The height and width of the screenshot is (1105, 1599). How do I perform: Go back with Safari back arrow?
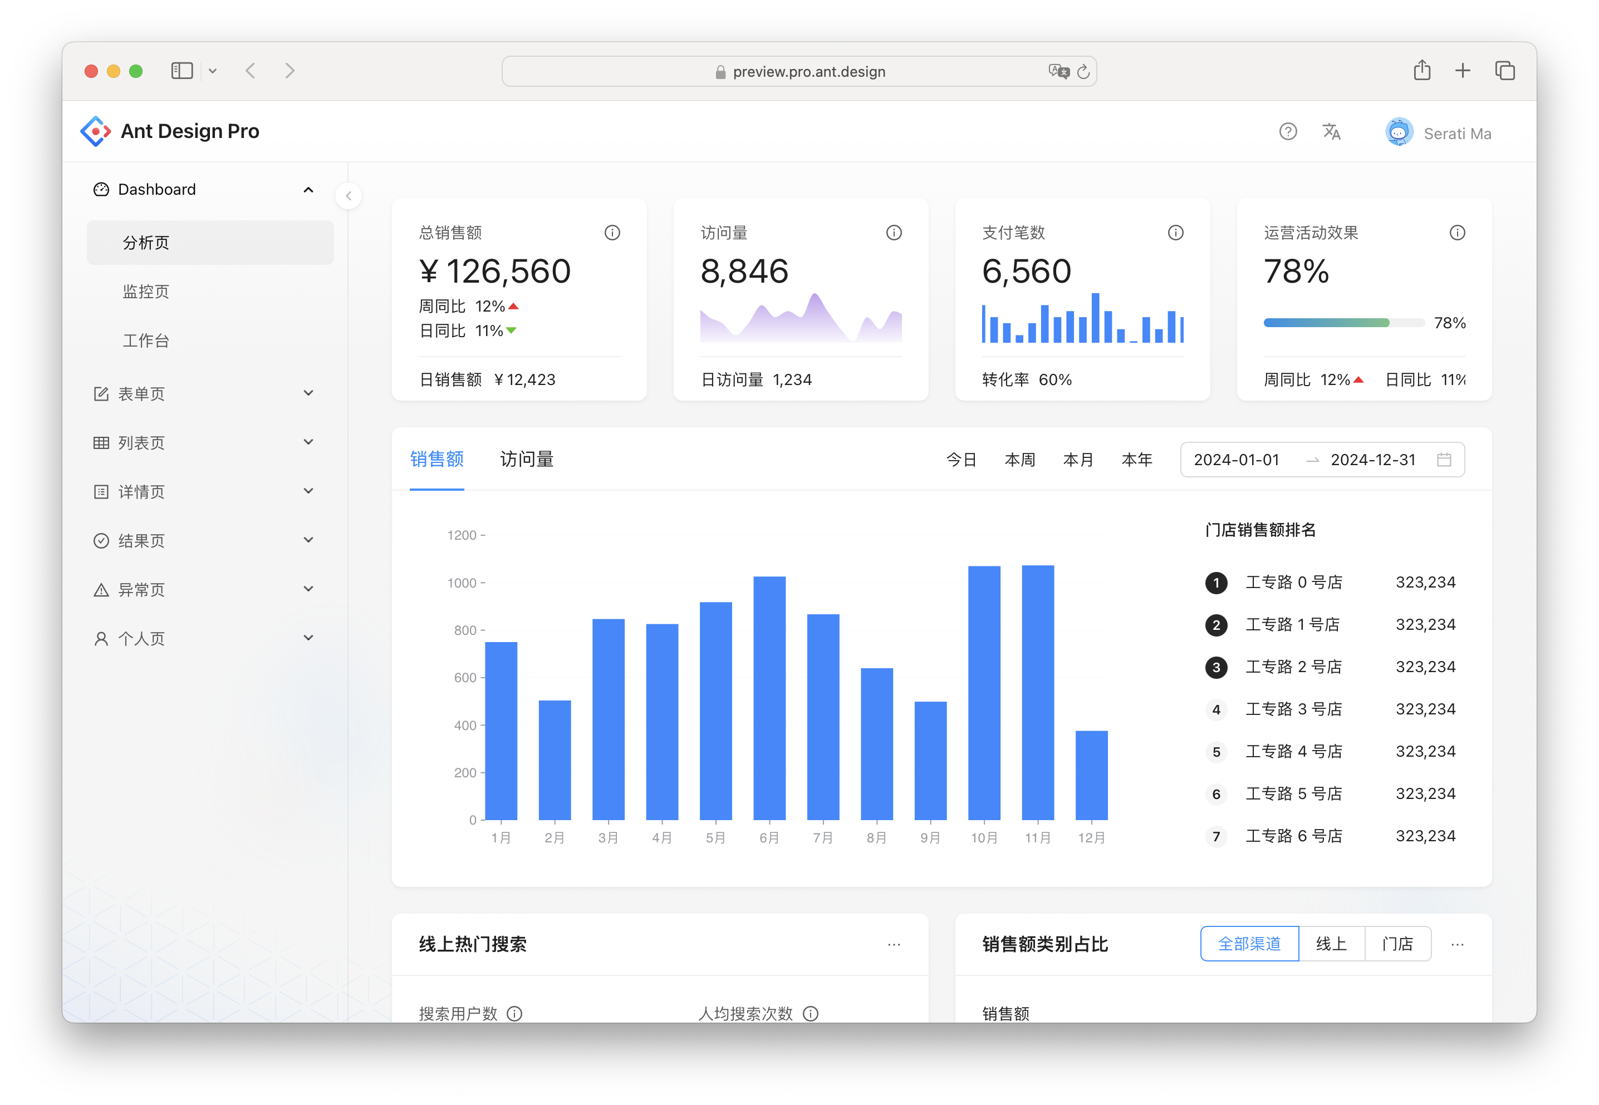(x=251, y=71)
